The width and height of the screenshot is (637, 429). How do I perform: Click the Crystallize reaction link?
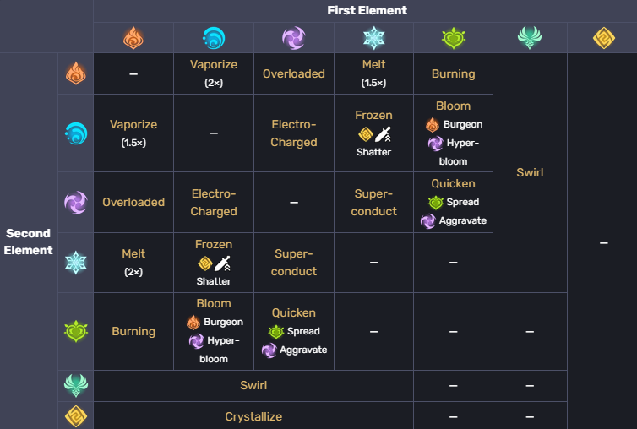point(253,416)
